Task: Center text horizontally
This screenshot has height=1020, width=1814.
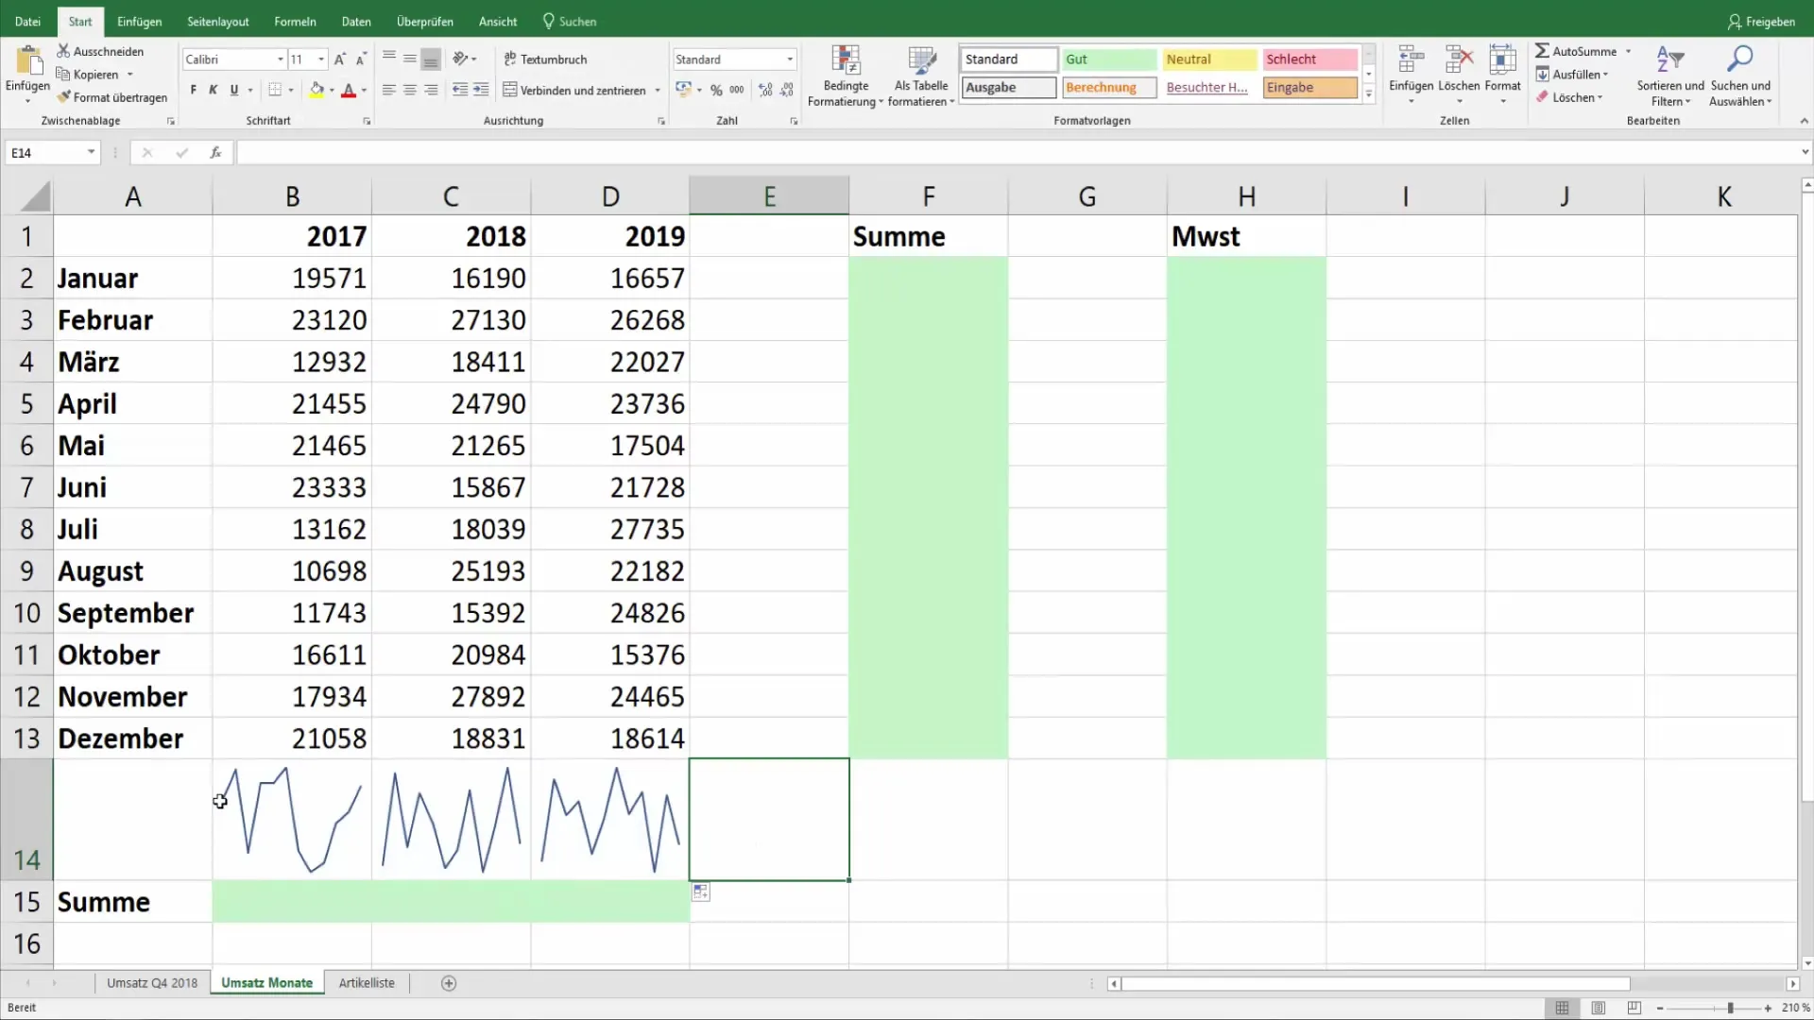Action: [x=410, y=90]
